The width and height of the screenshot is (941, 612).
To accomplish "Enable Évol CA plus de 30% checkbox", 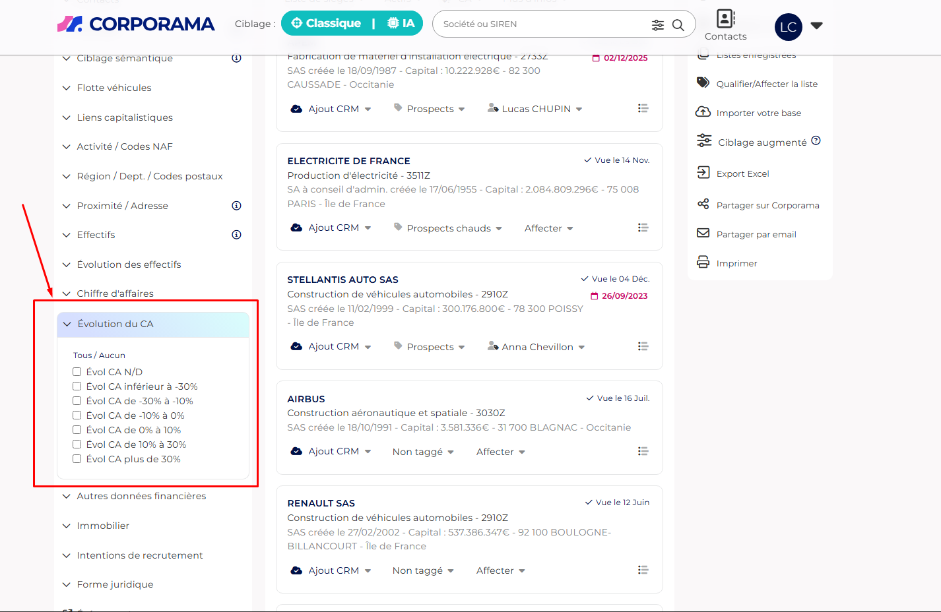I will (x=77, y=459).
